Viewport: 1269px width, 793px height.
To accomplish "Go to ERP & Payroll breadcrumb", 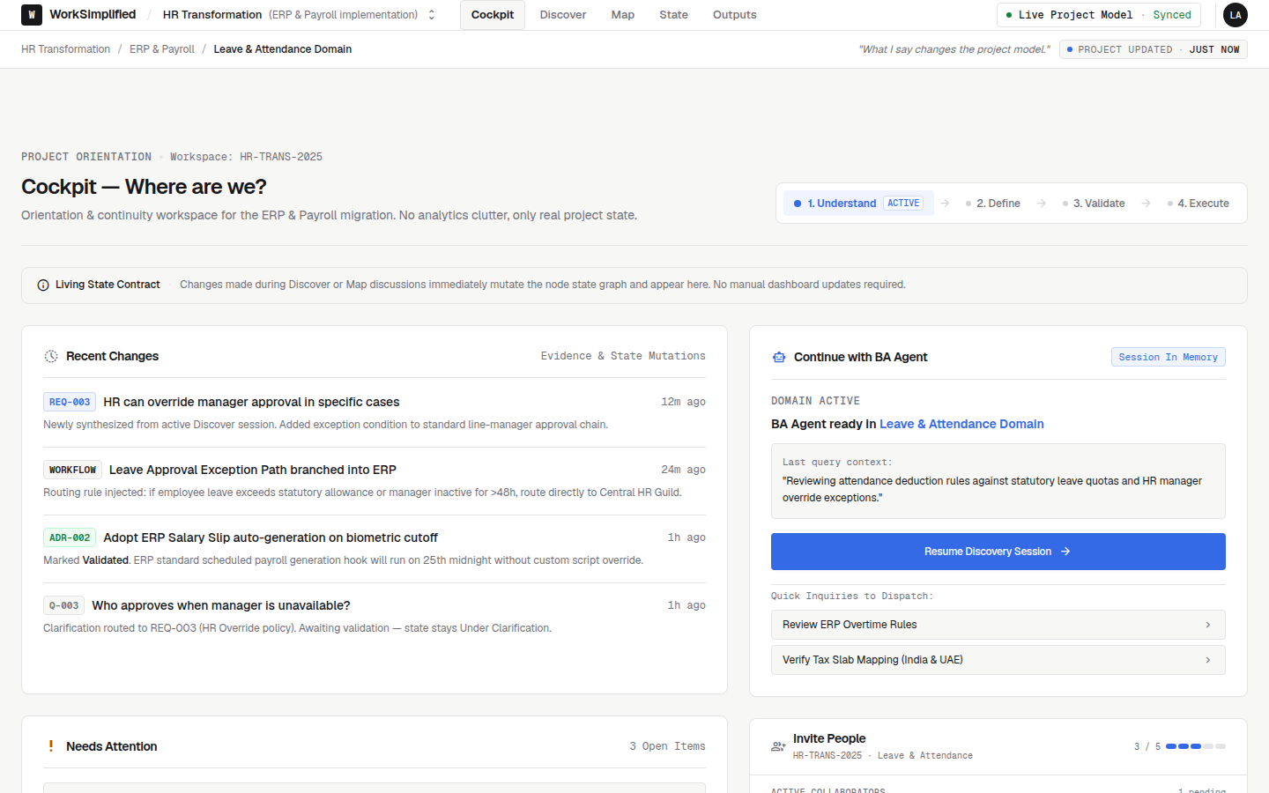I will point(162,49).
